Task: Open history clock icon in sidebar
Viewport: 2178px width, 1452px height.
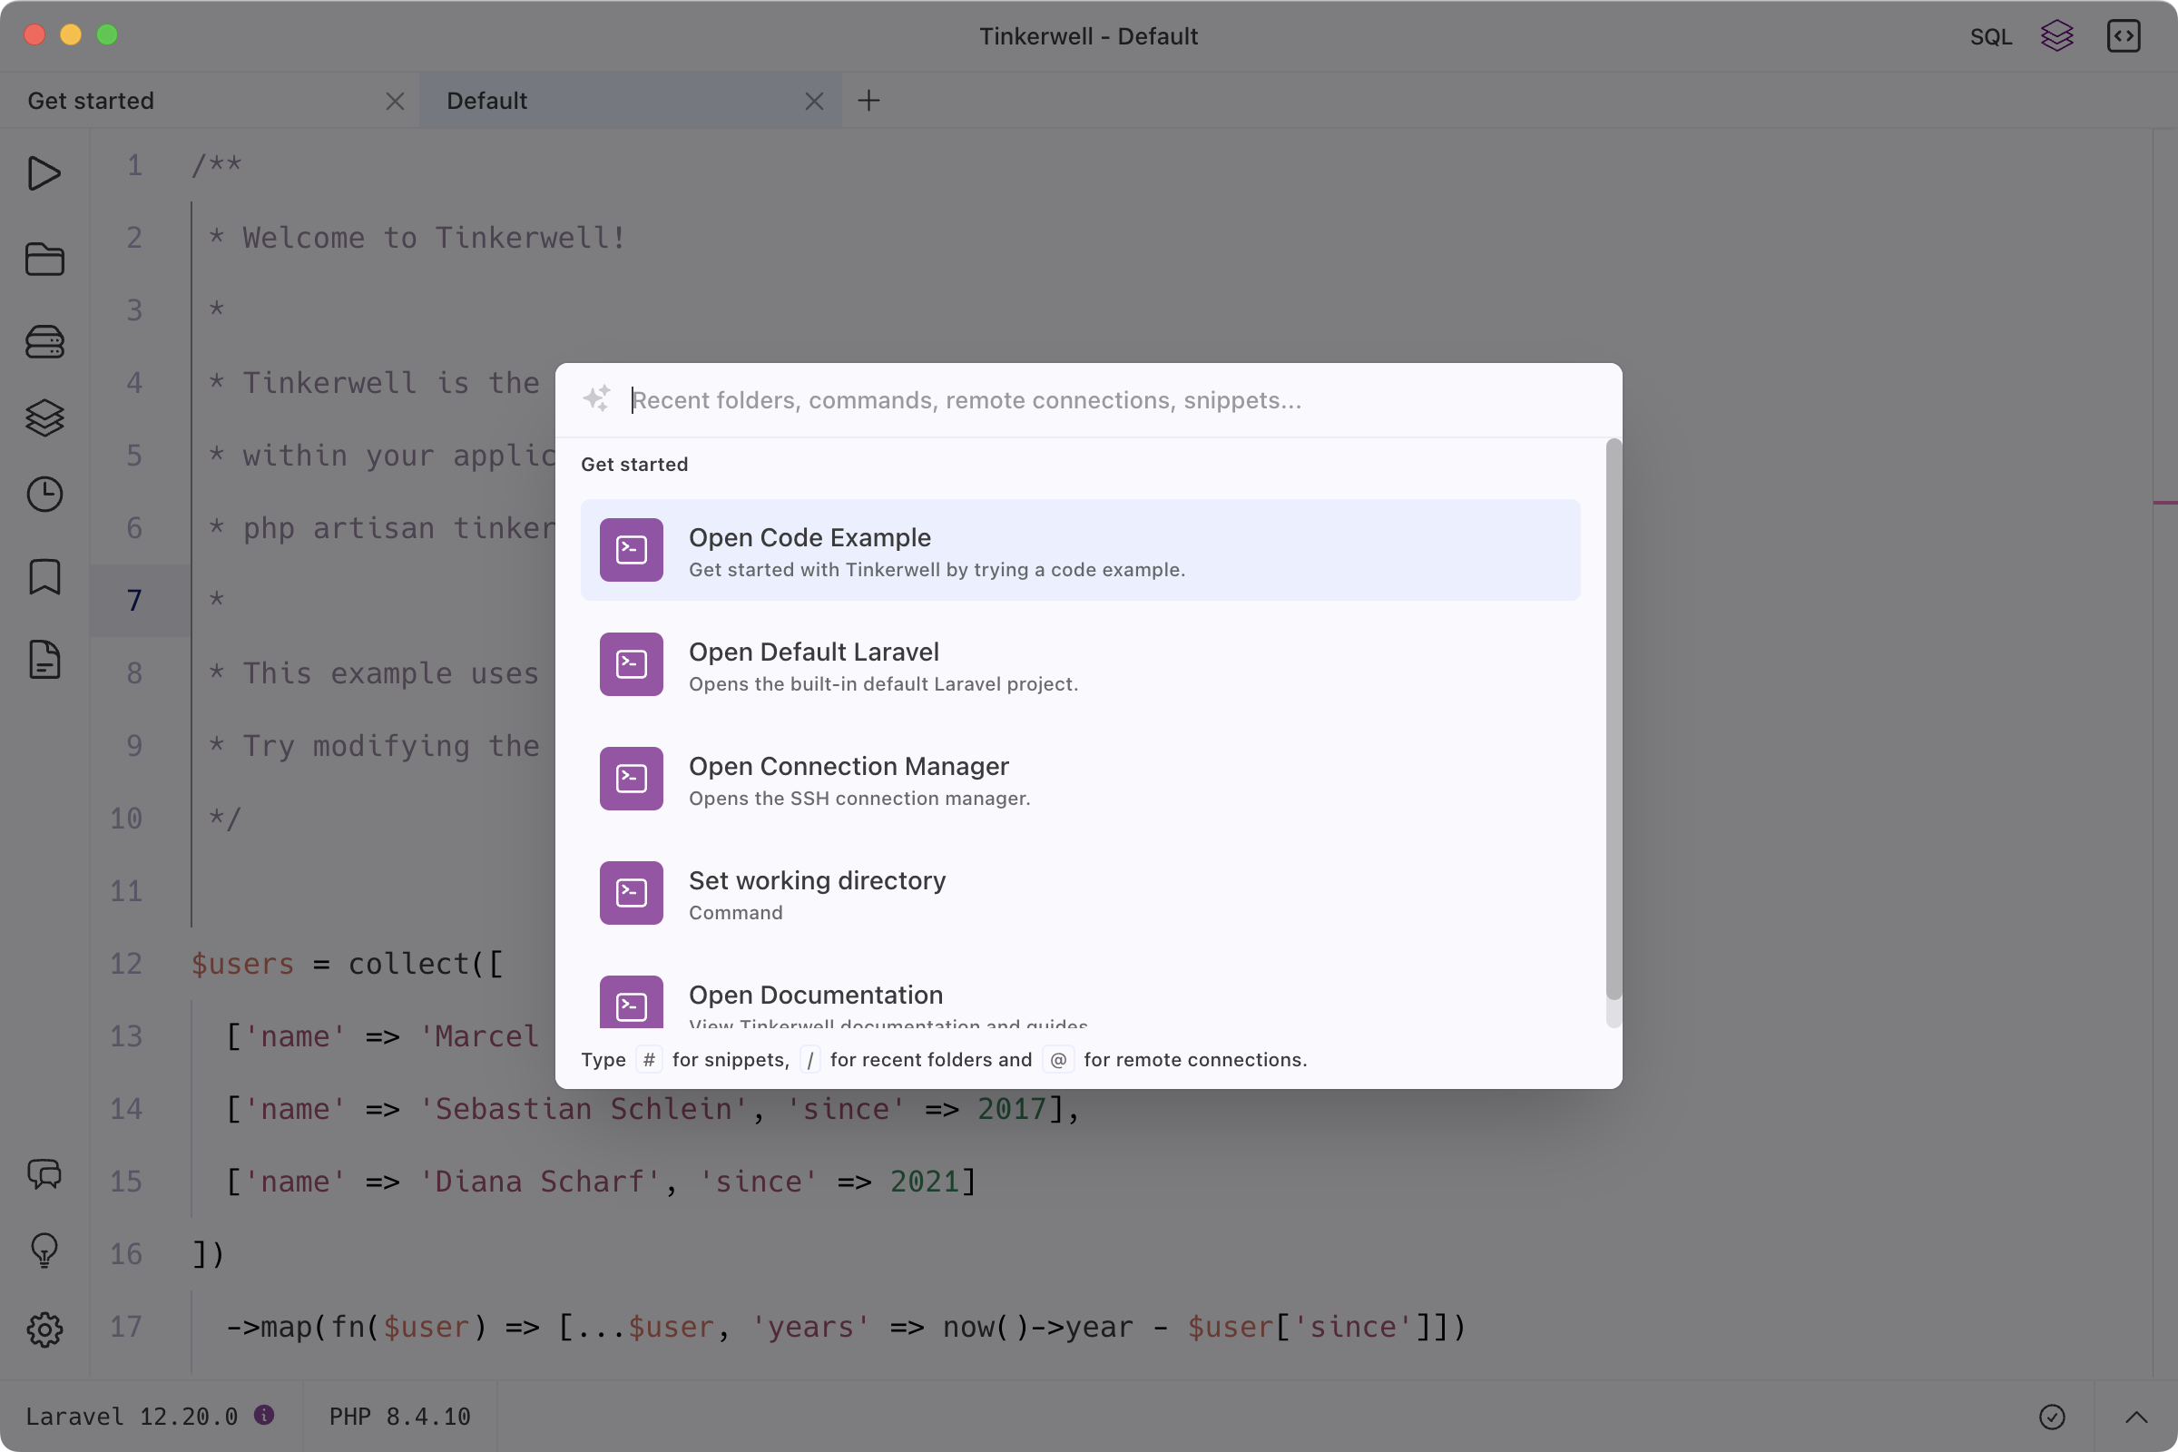Action: coord(44,495)
